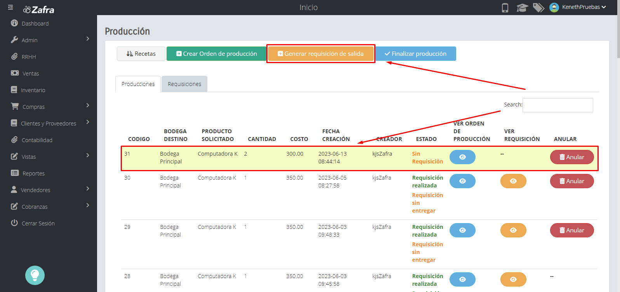Collapse sidebar with the hamburger menu icon
This screenshot has width=620, height=292.
click(10, 7)
